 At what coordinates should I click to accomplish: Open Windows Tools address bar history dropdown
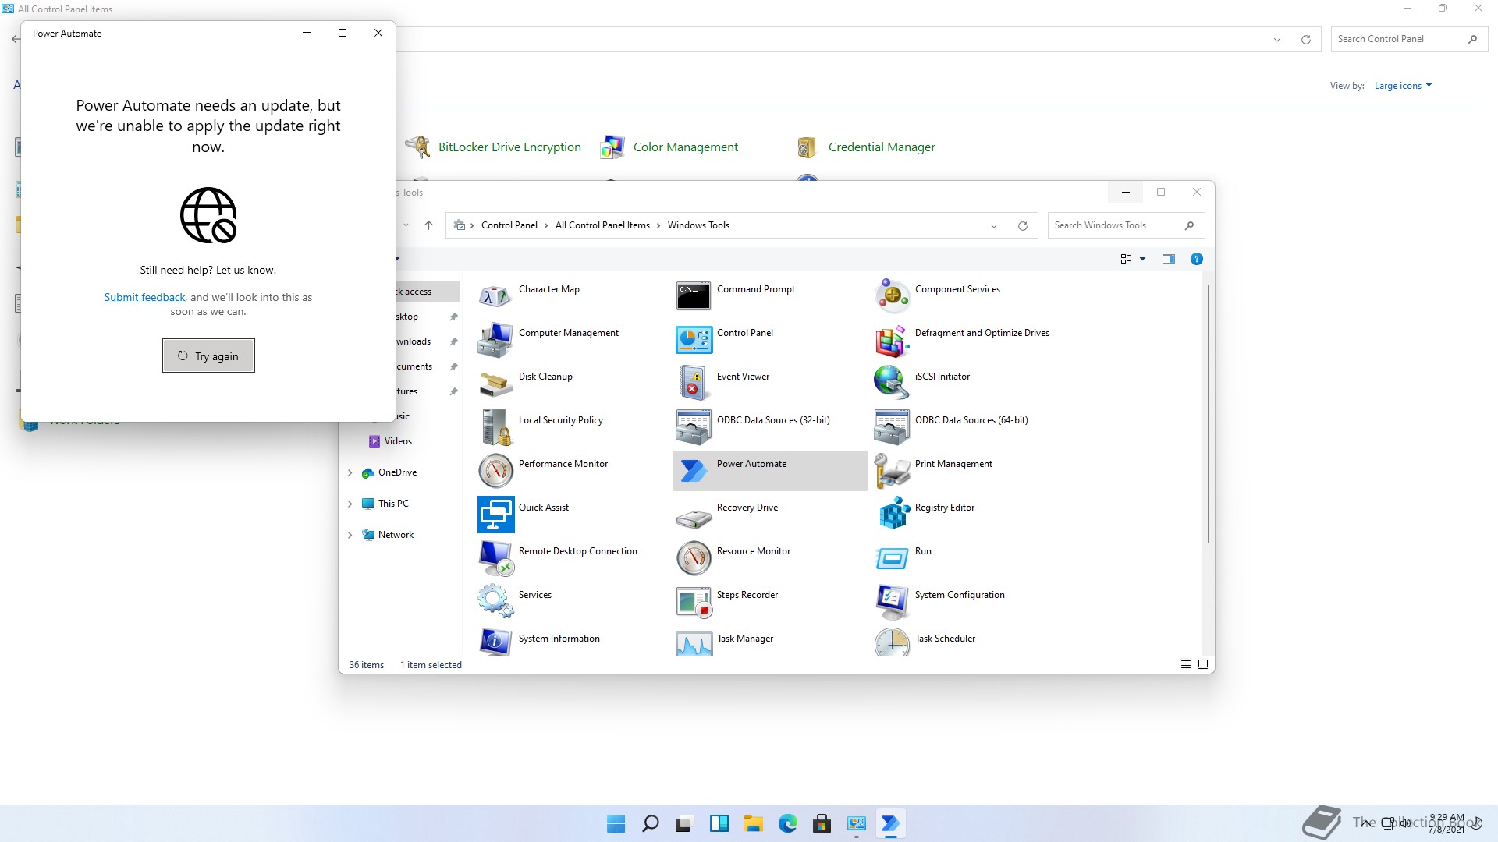993,225
